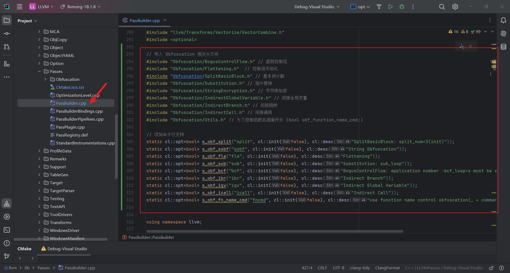Jump to next highlighted error arrow
This screenshot has height=273, width=510.
492,32
